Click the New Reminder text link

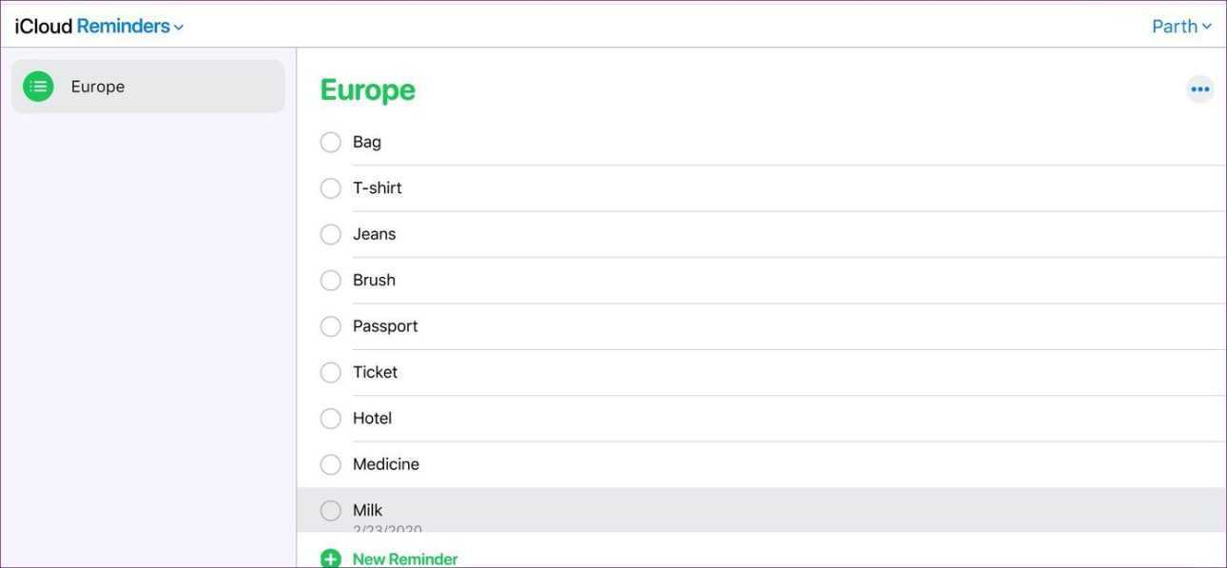tap(405, 558)
